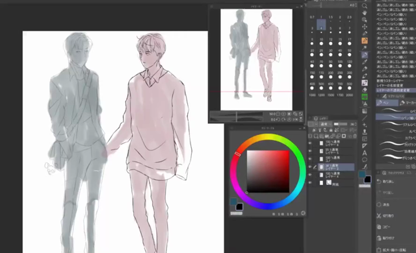This screenshot has height=253, width=416.
Task: Select brush size 10 preset
Action: 321,42
